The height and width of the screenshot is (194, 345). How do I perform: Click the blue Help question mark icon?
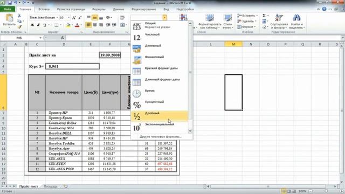(x=324, y=9)
